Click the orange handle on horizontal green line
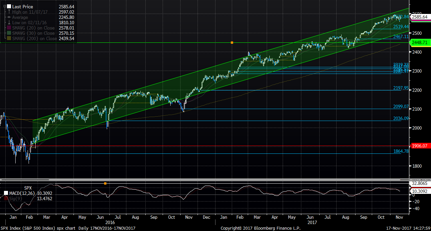This screenshot has height=231, width=431. [x=232, y=42]
